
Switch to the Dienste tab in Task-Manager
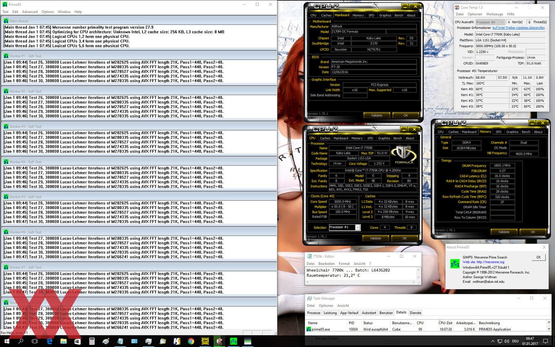click(415, 313)
